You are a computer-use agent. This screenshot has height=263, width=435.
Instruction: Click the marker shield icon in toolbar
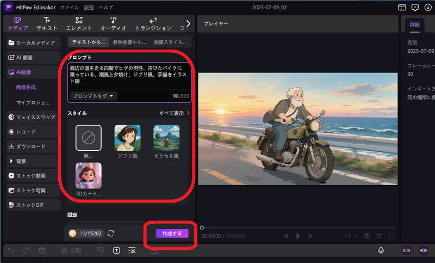point(101,250)
